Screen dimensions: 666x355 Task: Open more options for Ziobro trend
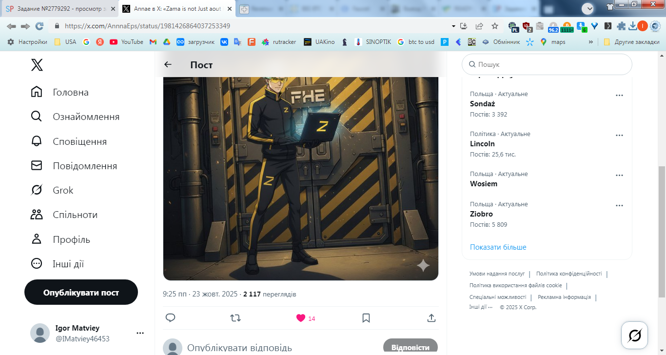pyautogui.click(x=620, y=205)
